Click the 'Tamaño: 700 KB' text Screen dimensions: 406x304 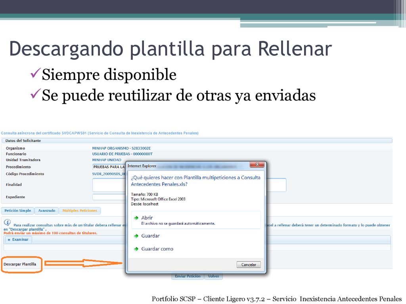144,194
